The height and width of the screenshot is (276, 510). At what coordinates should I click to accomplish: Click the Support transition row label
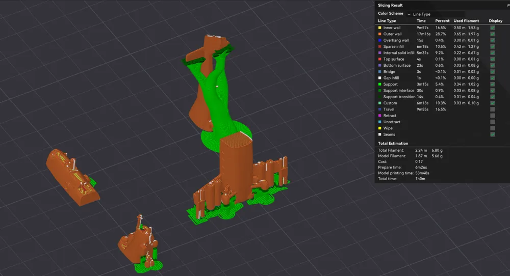pyautogui.click(x=399, y=97)
